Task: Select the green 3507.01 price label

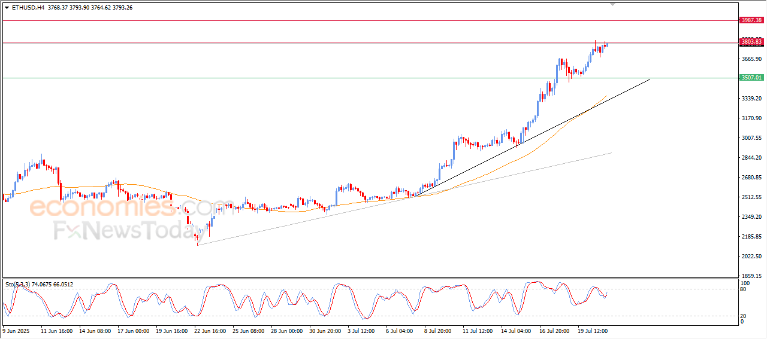Action: [x=751, y=78]
